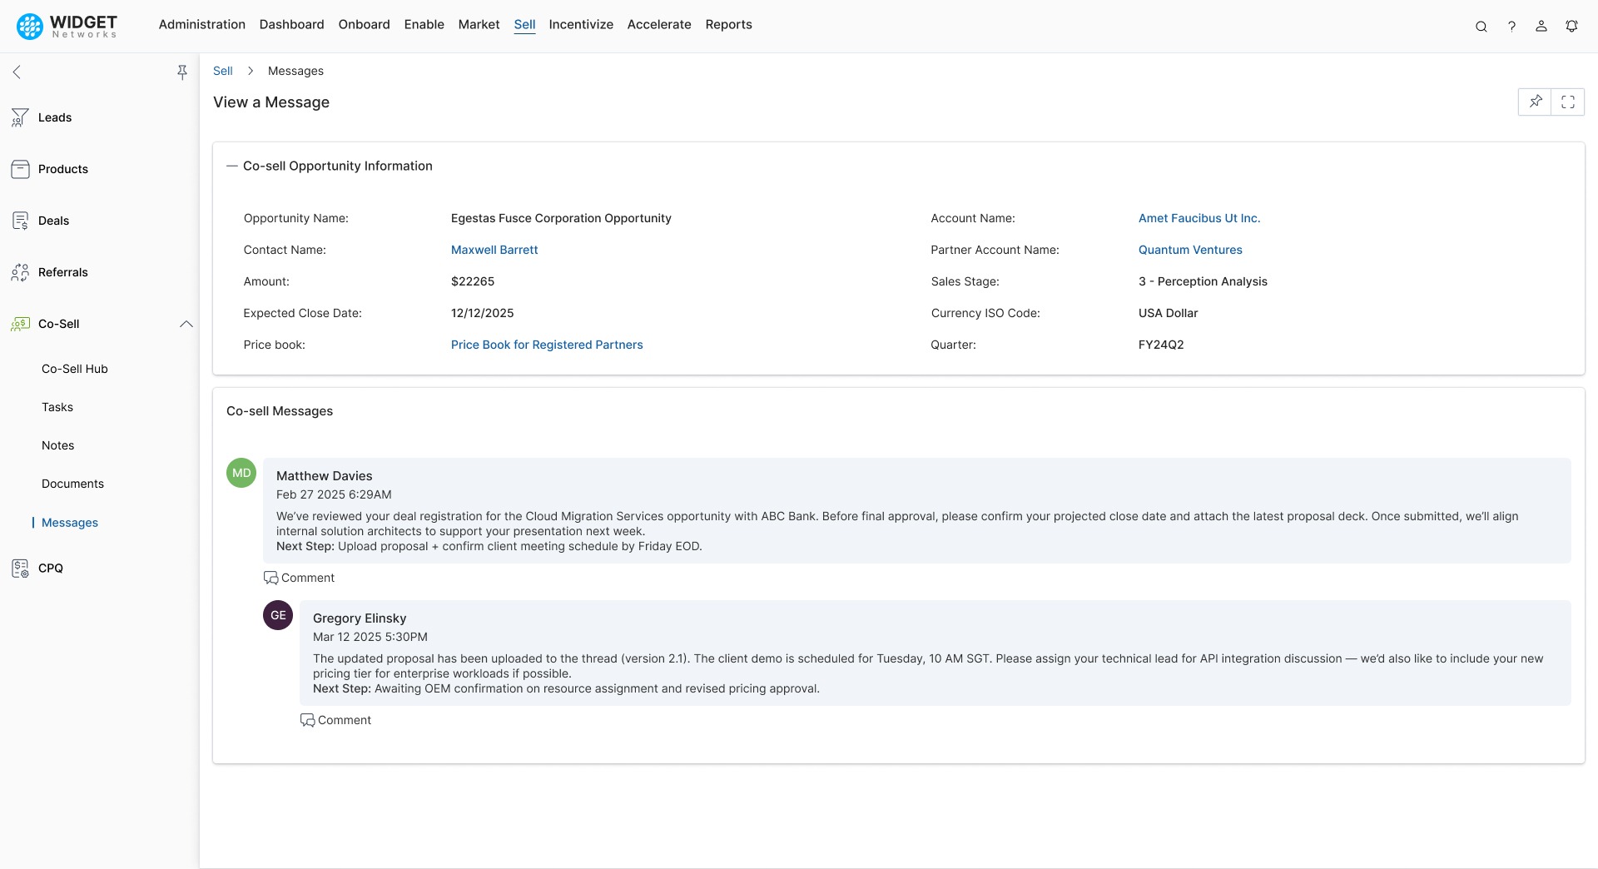Select the Leads icon in sidebar
The width and height of the screenshot is (1598, 869).
(x=19, y=117)
